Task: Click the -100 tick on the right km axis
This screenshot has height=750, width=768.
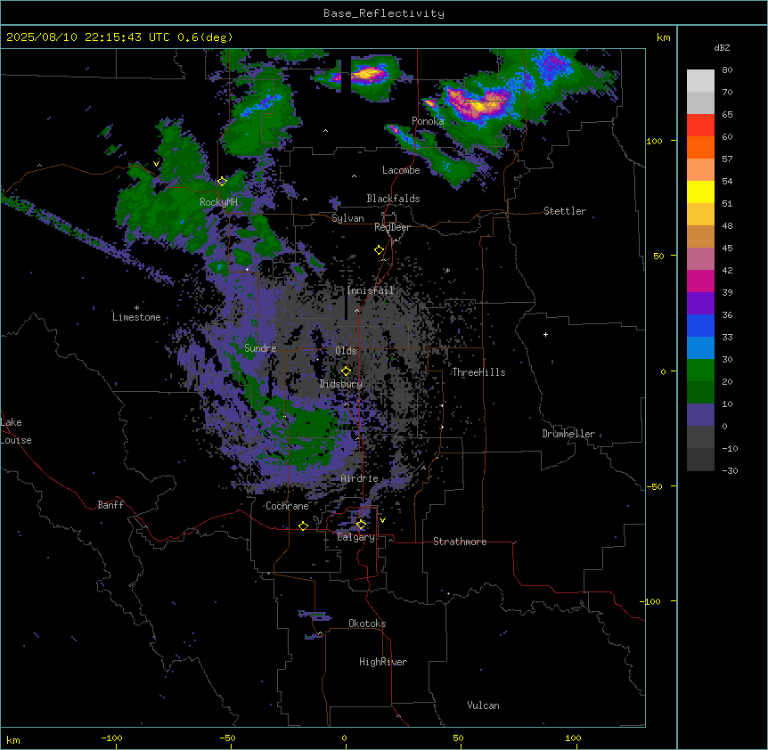Action: 651,601
